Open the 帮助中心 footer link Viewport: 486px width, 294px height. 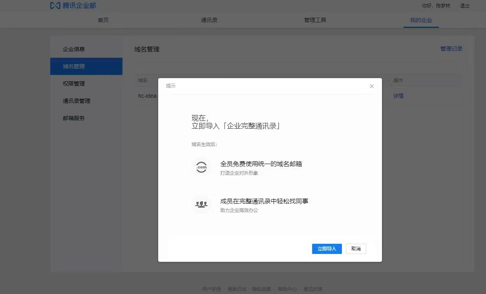tap(287, 289)
